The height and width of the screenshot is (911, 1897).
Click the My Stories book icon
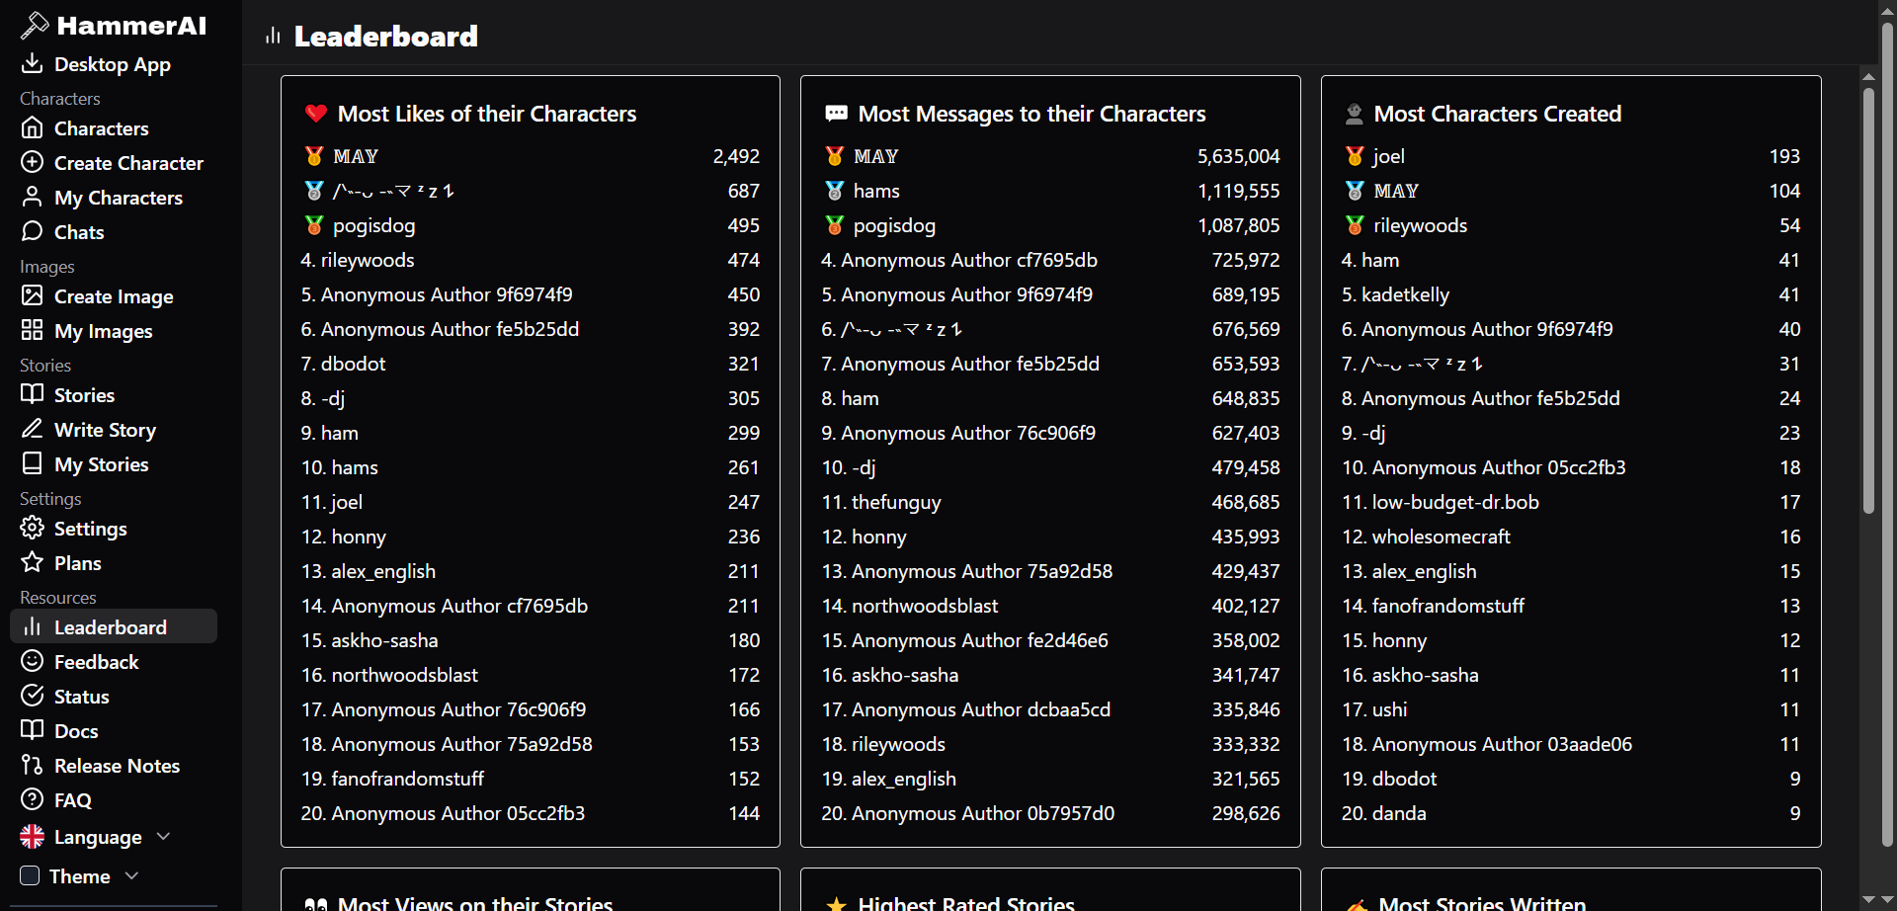(x=33, y=463)
